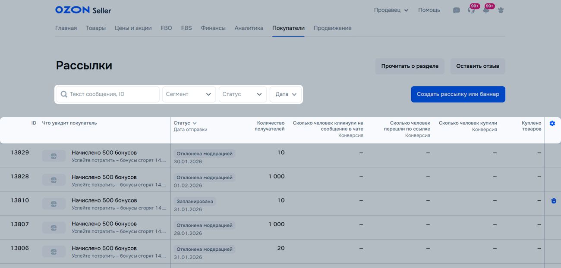The width and height of the screenshot is (561, 268).
Task: Click the crown premium icon
Action: [501, 10]
